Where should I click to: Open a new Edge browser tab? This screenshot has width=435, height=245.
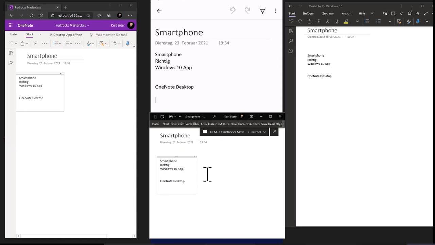click(65, 7)
